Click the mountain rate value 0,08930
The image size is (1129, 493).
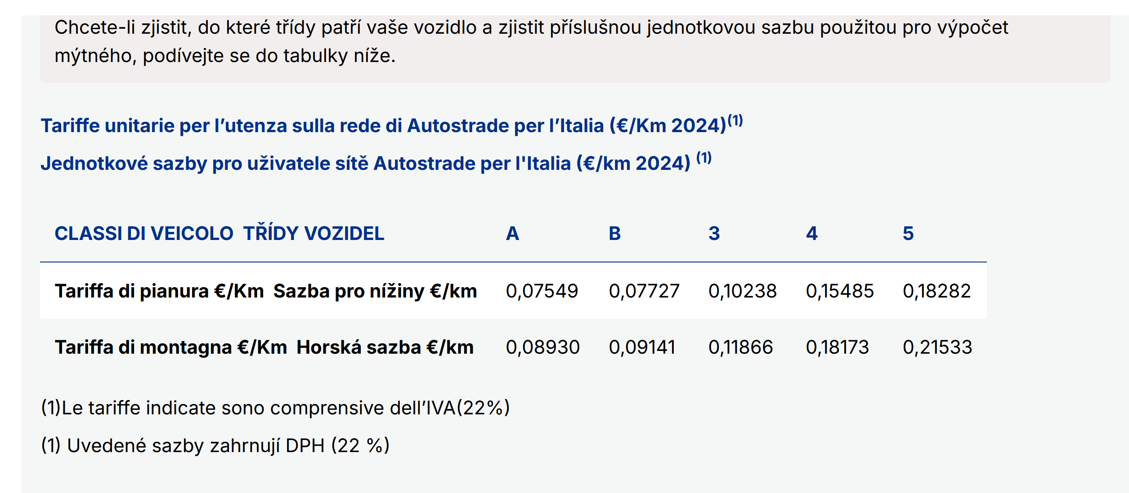click(x=542, y=347)
